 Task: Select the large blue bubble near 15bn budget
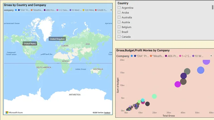[201, 70]
